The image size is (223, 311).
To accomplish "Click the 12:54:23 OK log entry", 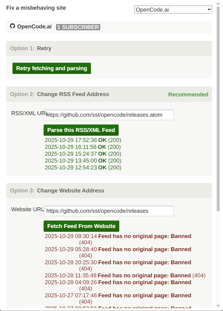I will (83, 168).
